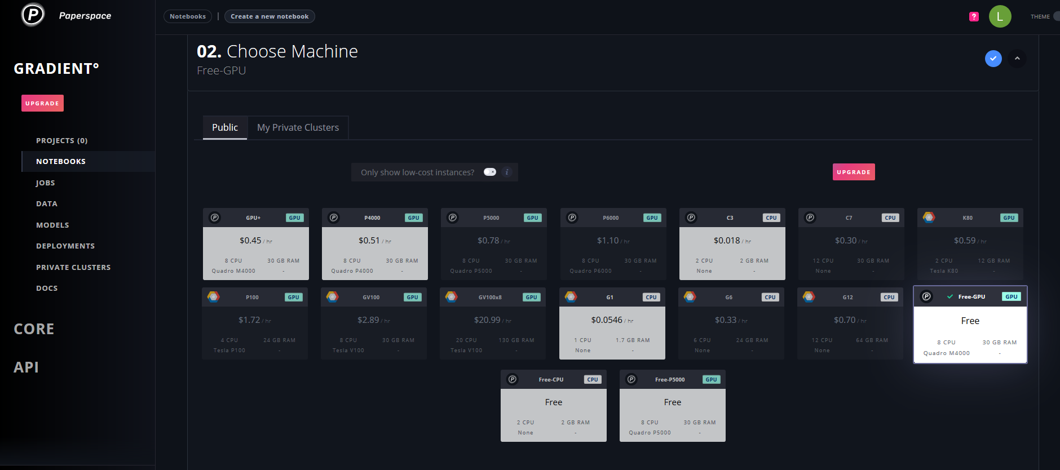This screenshot has height=470, width=1060.
Task: Select Free price on Free-GPU card
Action: click(x=970, y=321)
